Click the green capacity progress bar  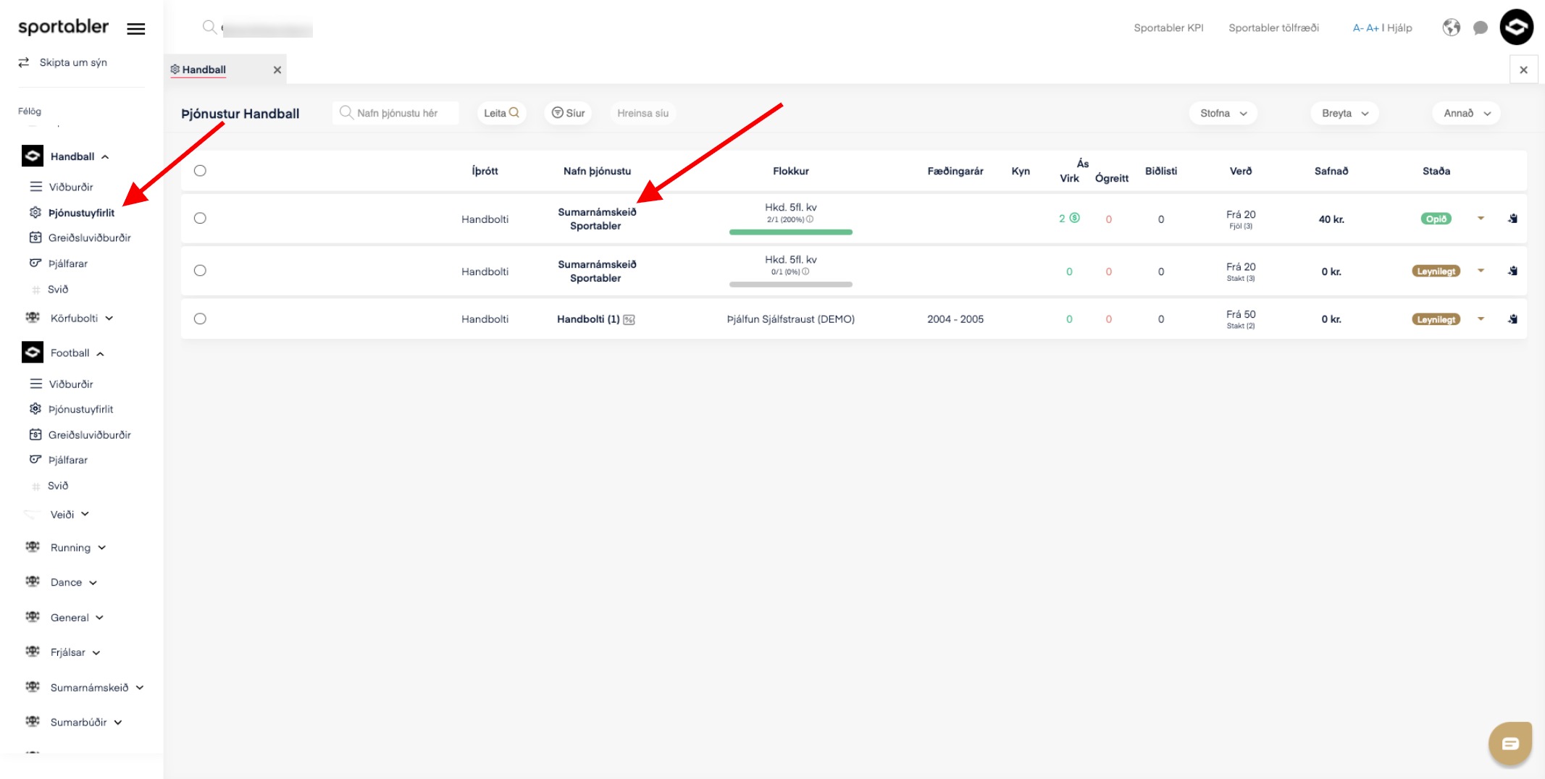click(791, 232)
